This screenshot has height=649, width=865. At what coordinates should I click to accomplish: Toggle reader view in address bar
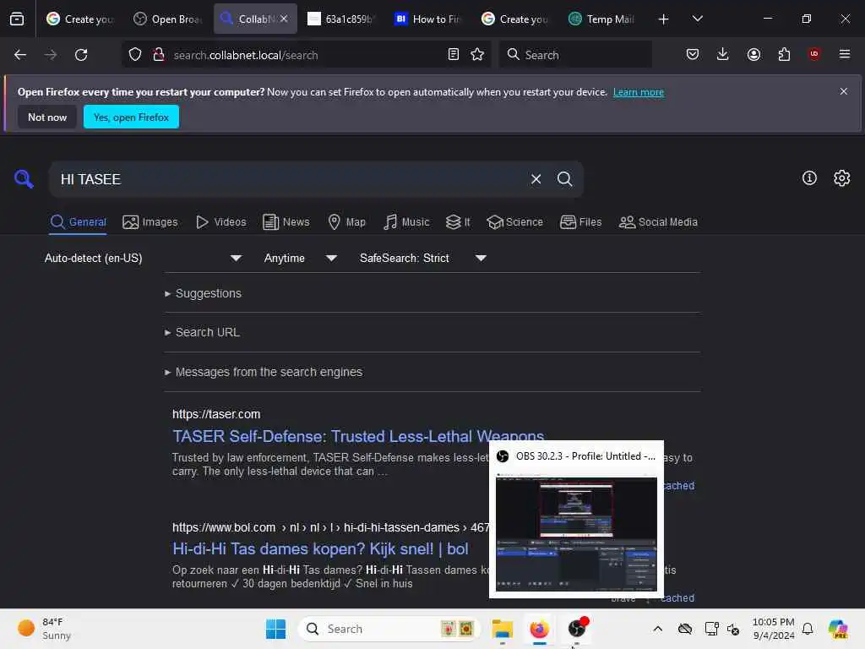click(x=454, y=55)
